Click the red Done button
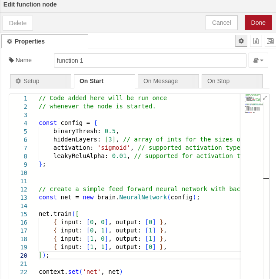The height and width of the screenshot is (279, 276). (258, 23)
